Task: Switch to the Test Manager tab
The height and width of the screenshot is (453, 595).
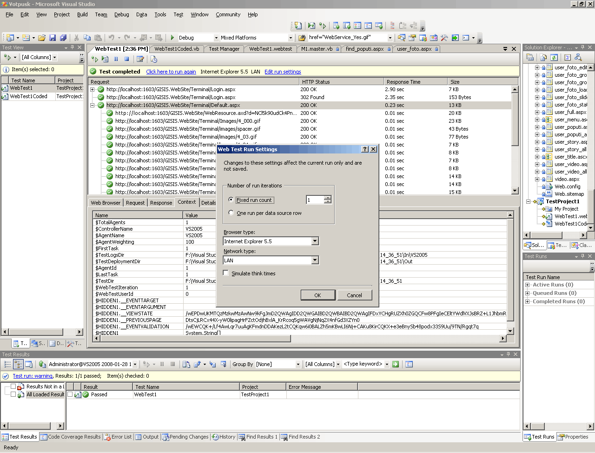Action: pyautogui.click(x=224, y=49)
